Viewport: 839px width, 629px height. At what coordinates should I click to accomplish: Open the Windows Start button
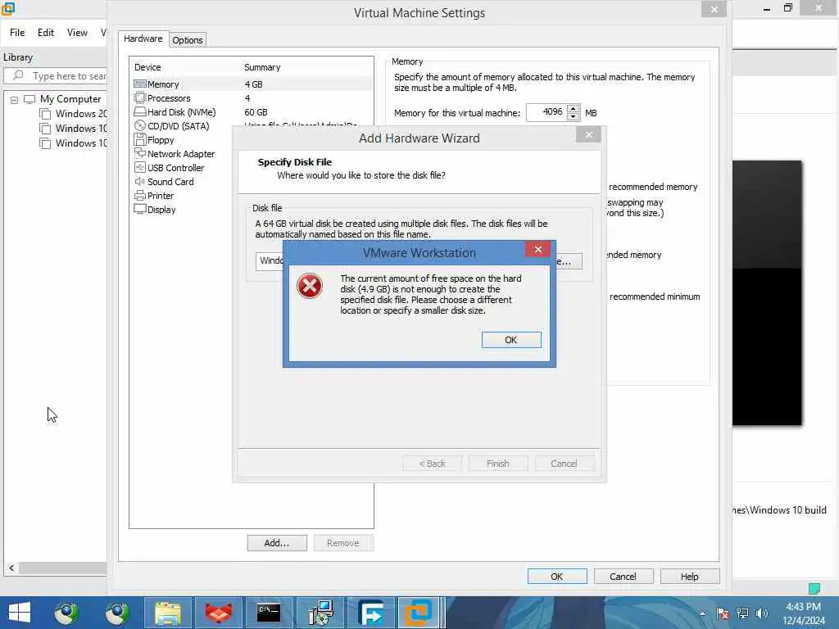[x=20, y=613]
